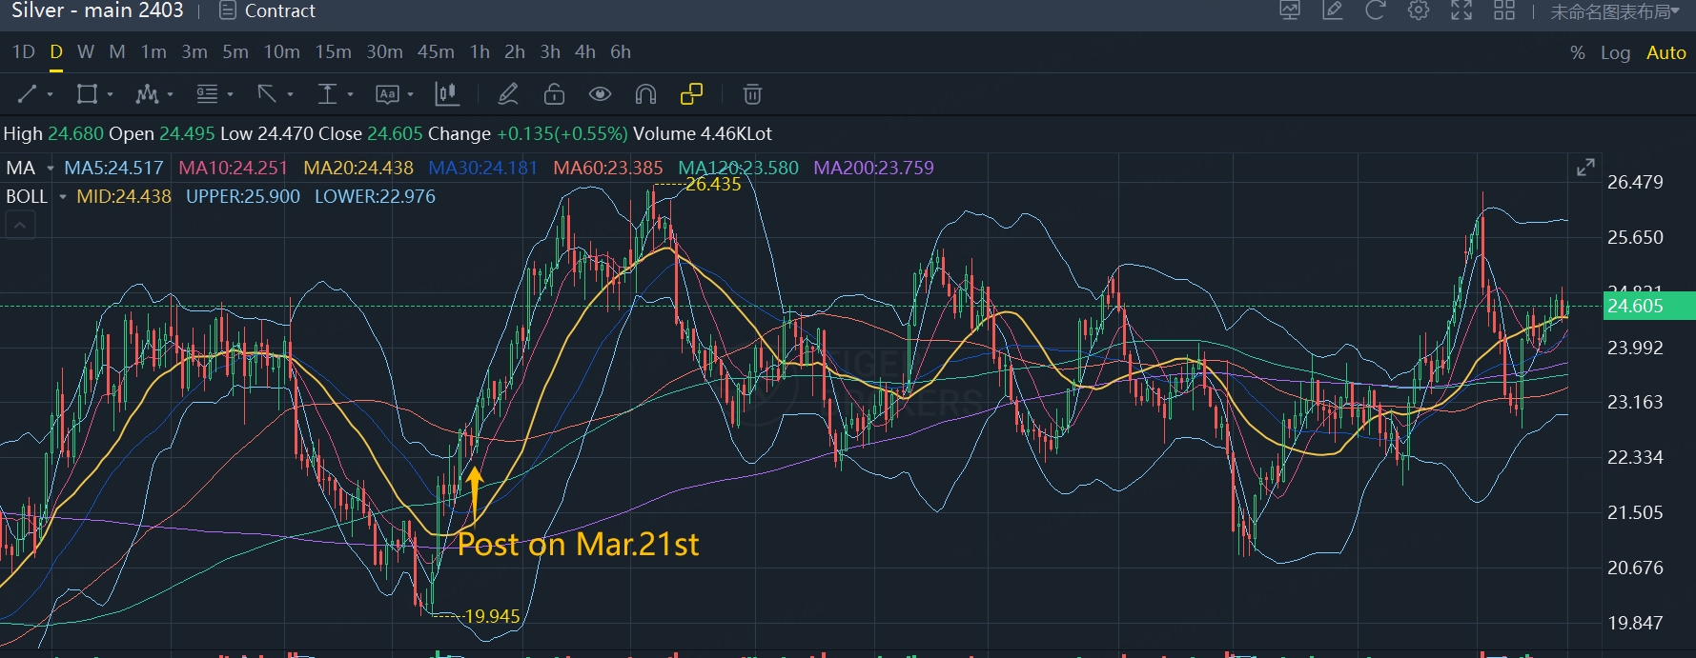The image size is (1696, 658).
Task: Toggle the yellow sync drawings icon
Action: pyautogui.click(x=691, y=94)
